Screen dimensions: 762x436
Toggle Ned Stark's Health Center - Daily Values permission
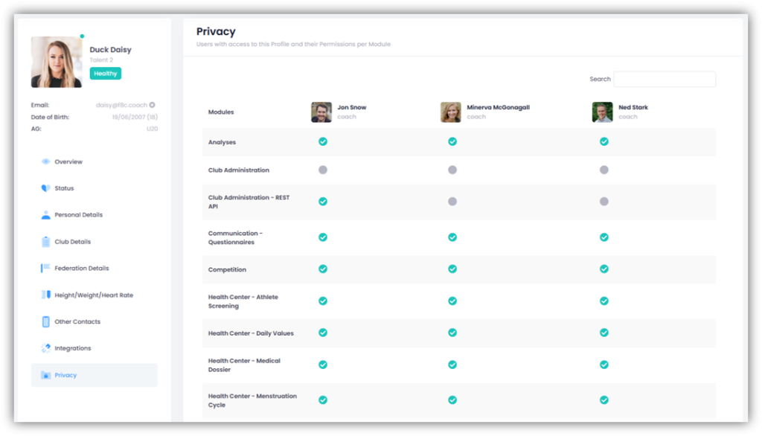tap(604, 333)
